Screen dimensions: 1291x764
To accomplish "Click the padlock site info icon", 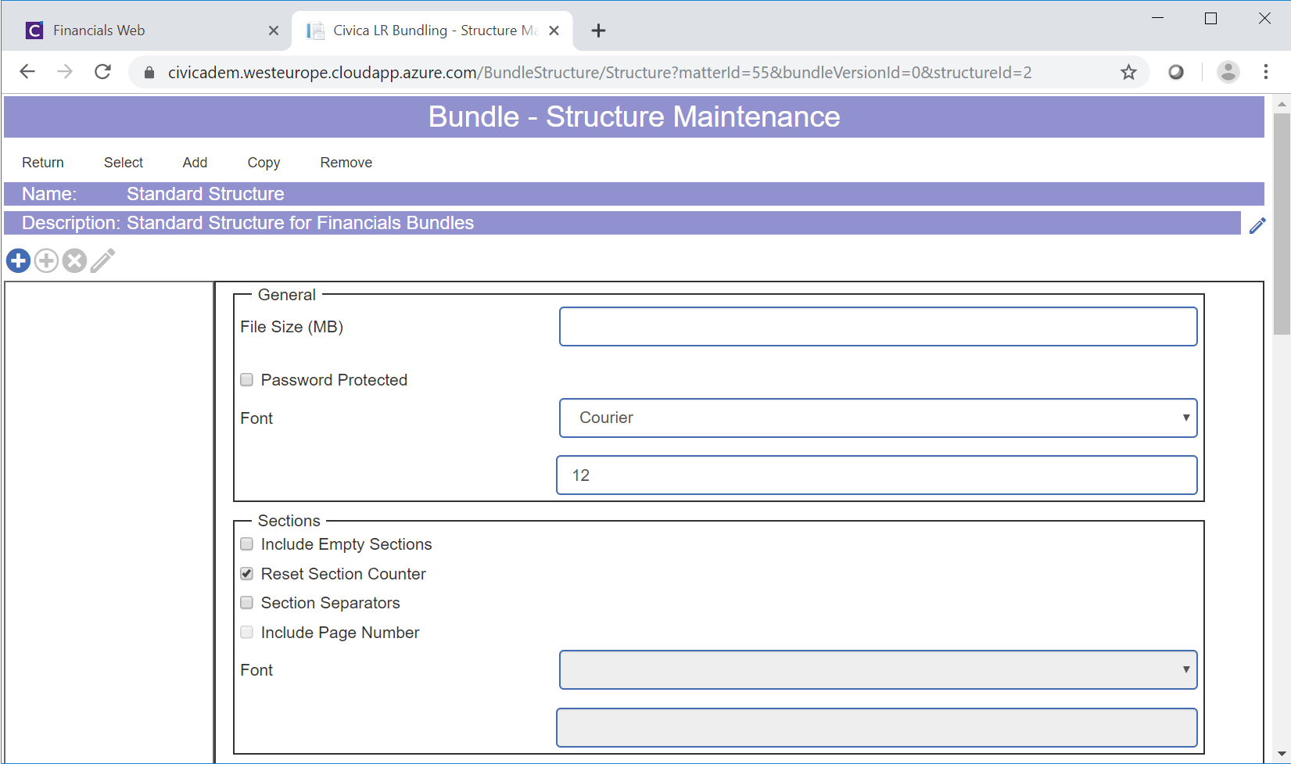I will [149, 73].
